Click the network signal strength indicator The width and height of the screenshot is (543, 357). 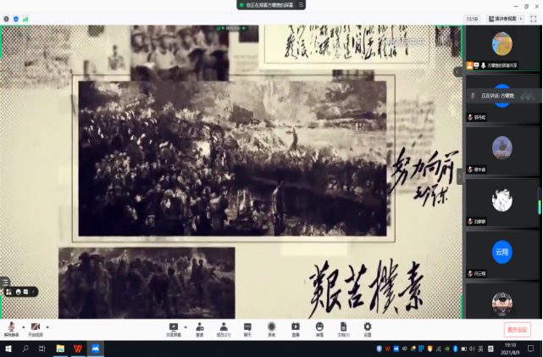(x=25, y=18)
